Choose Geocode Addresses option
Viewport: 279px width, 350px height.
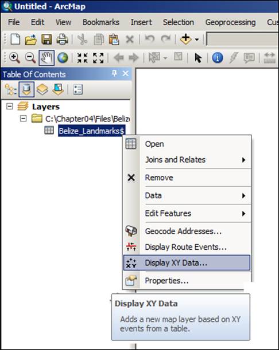[187, 231]
